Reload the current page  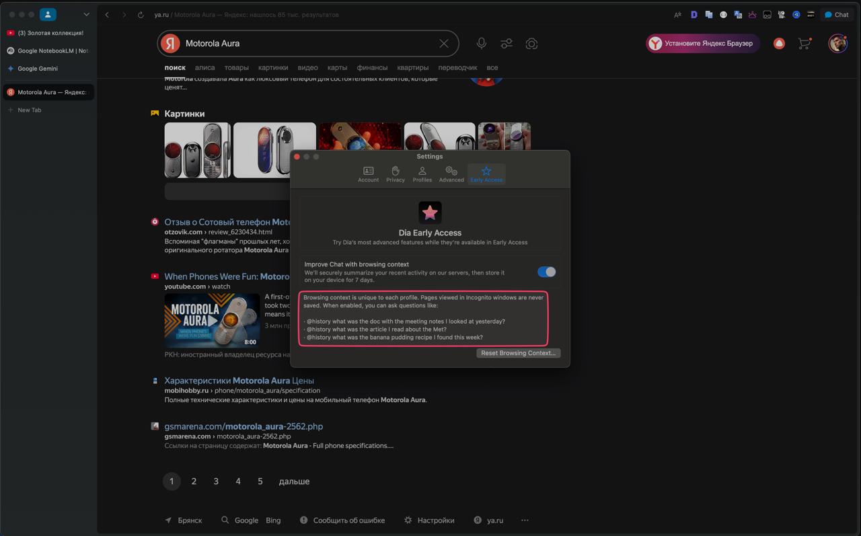141,15
